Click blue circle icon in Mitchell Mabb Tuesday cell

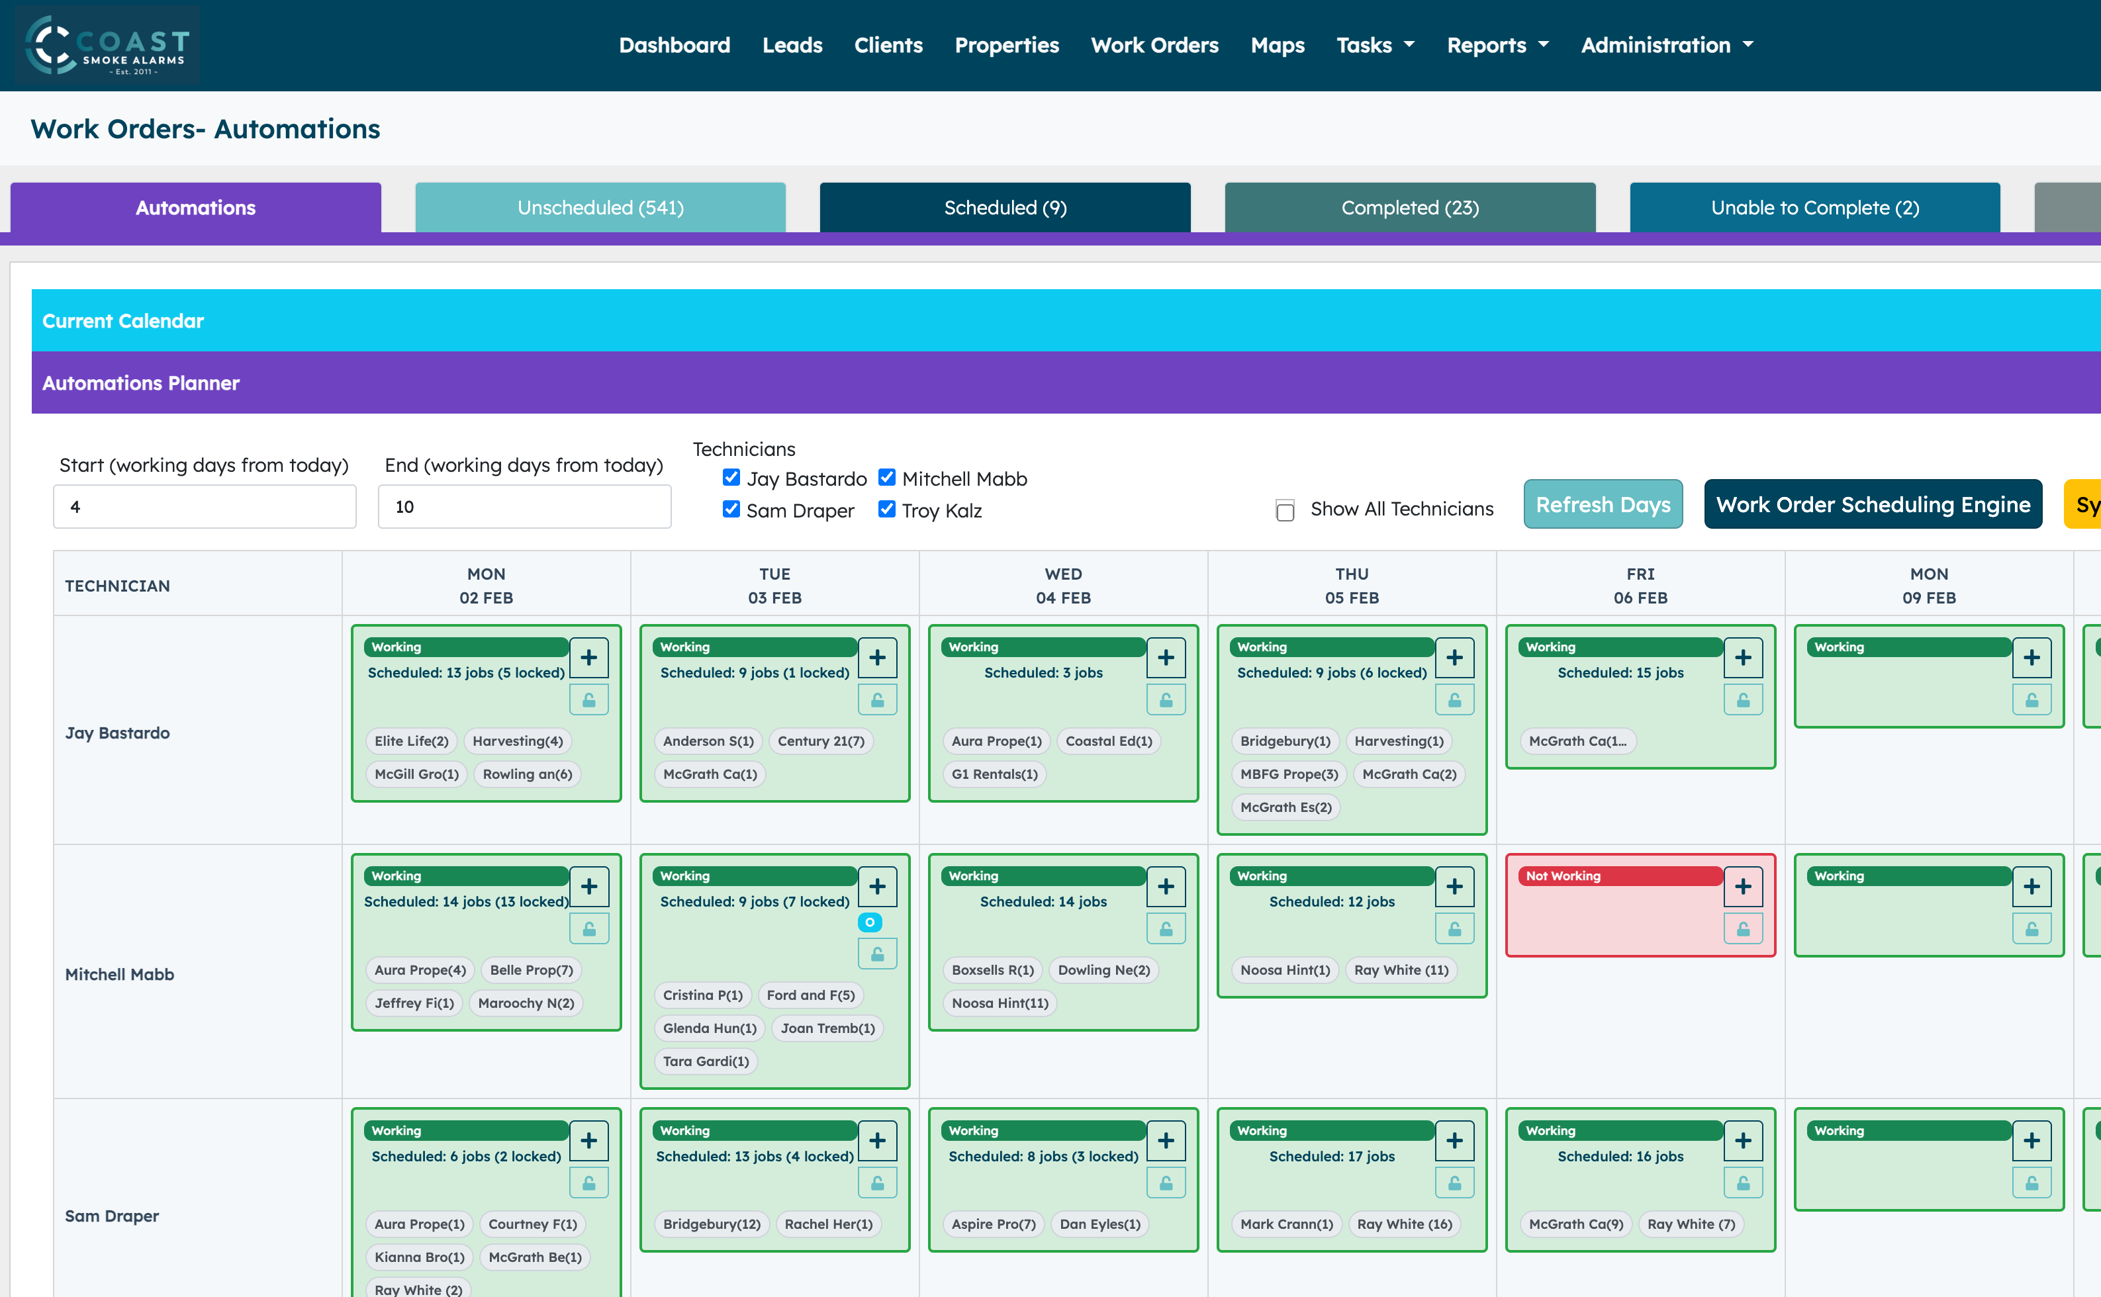point(869,922)
